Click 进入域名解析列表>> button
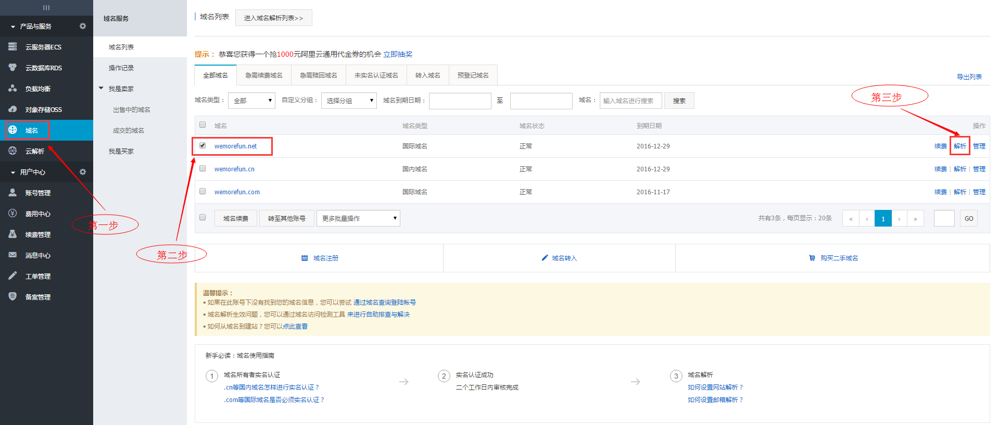 click(x=274, y=18)
